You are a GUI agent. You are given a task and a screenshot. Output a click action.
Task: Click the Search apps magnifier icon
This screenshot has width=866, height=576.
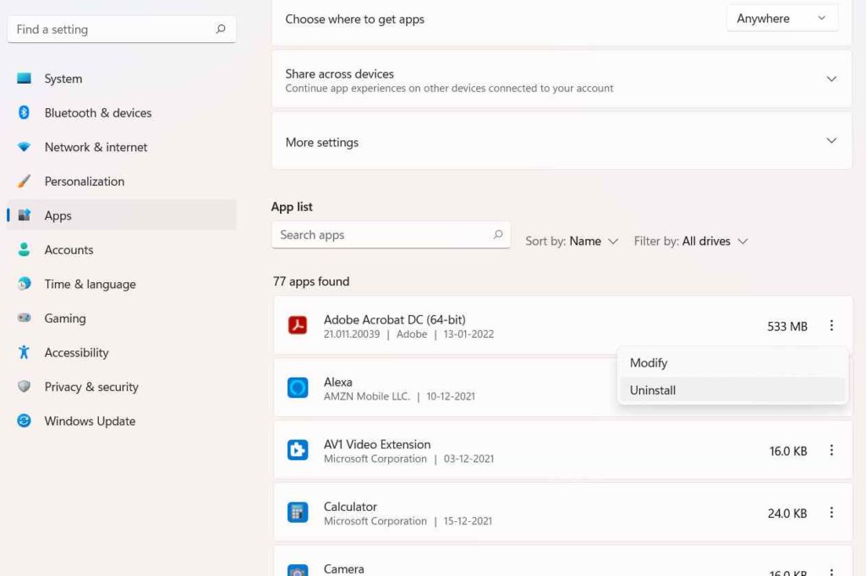[x=497, y=235]
